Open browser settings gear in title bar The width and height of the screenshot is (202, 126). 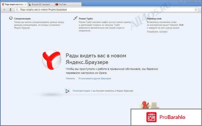[x=181, y=1]
